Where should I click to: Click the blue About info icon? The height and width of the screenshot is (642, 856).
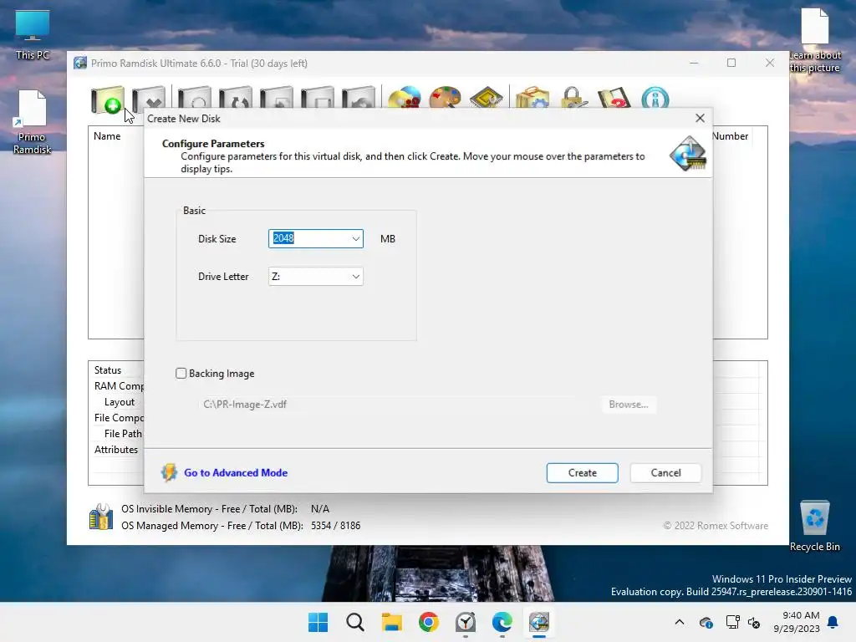[655, 98]
